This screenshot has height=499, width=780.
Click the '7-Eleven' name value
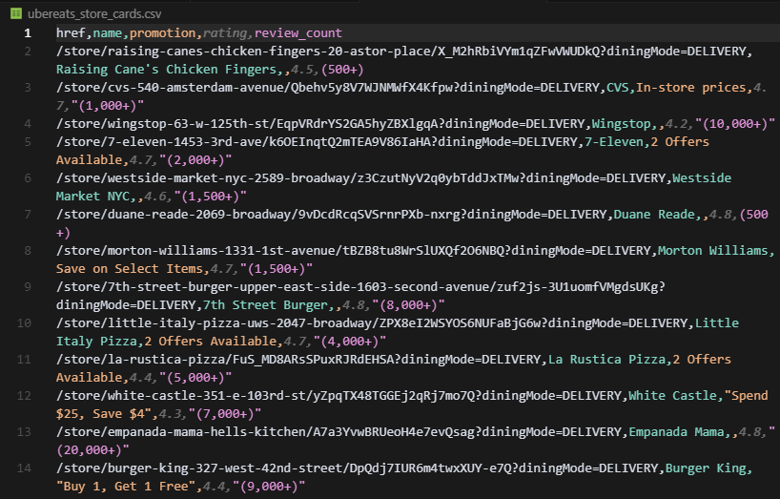coord(614,142)
